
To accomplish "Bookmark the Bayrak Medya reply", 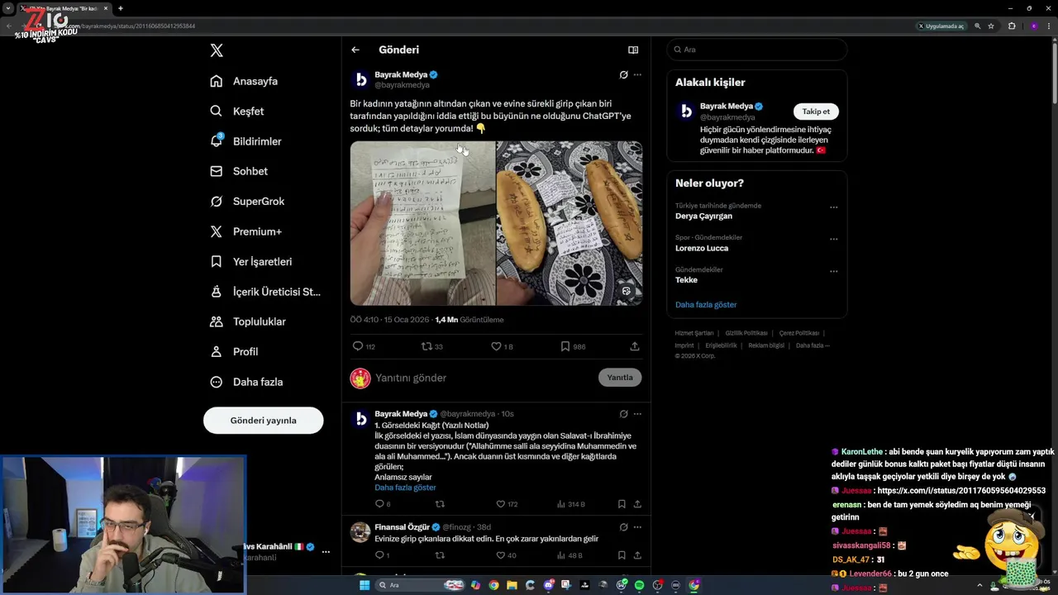I will 622,504.
